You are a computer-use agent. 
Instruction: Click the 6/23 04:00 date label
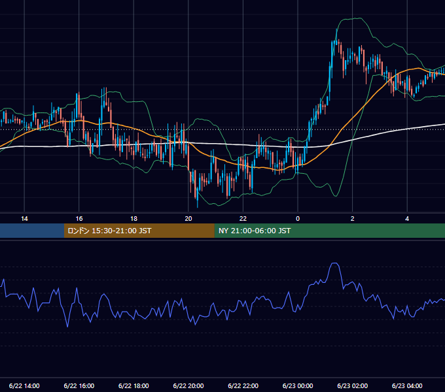(407, 385)
